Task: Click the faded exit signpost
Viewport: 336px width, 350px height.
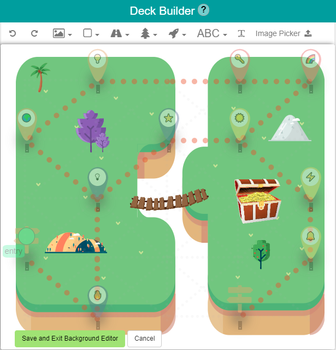Action: pos(240,299)
